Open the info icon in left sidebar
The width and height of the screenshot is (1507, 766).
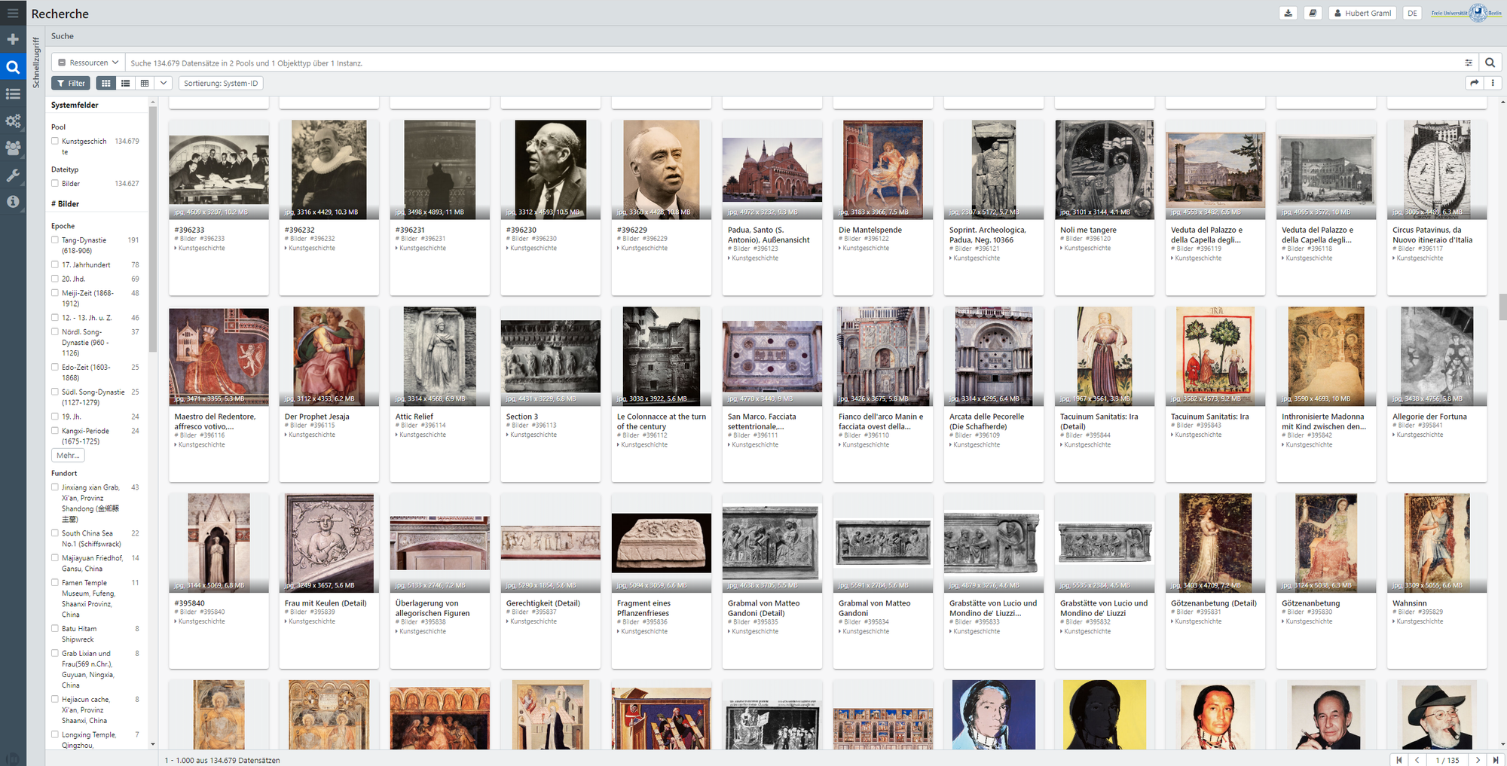coord(13,202)
